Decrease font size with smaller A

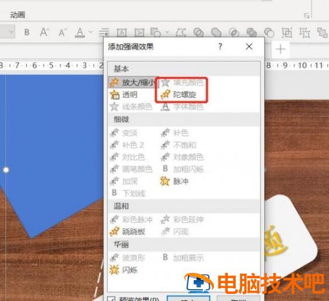click(x=63, y=32)
